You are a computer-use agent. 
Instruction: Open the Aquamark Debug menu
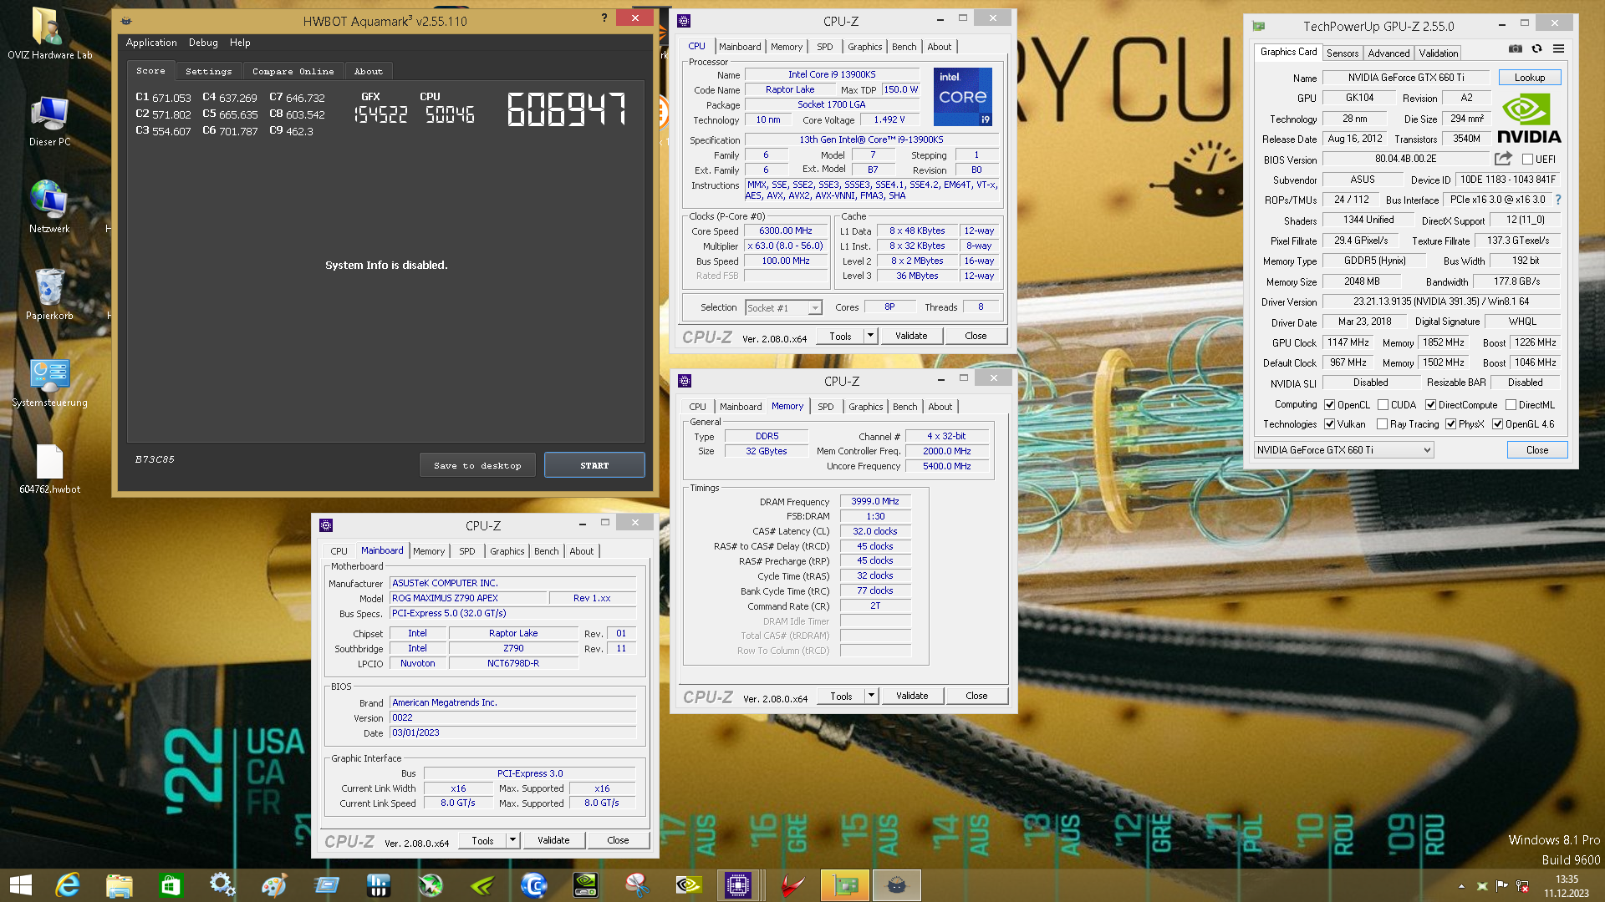(203, 43)
